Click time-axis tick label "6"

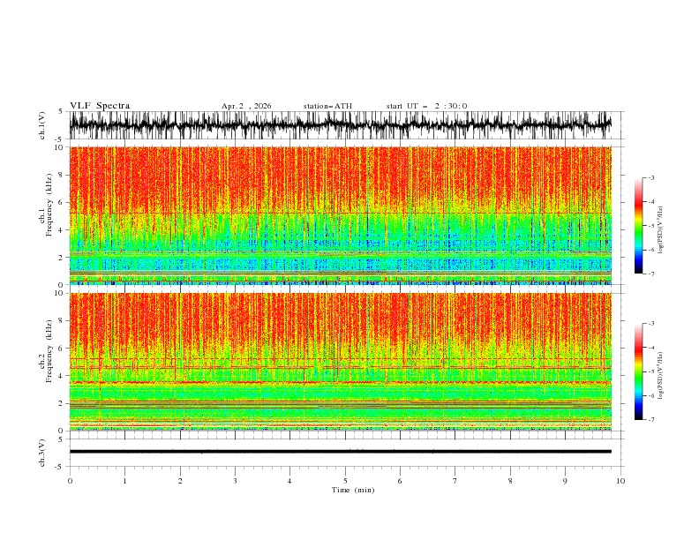[400, 481]
